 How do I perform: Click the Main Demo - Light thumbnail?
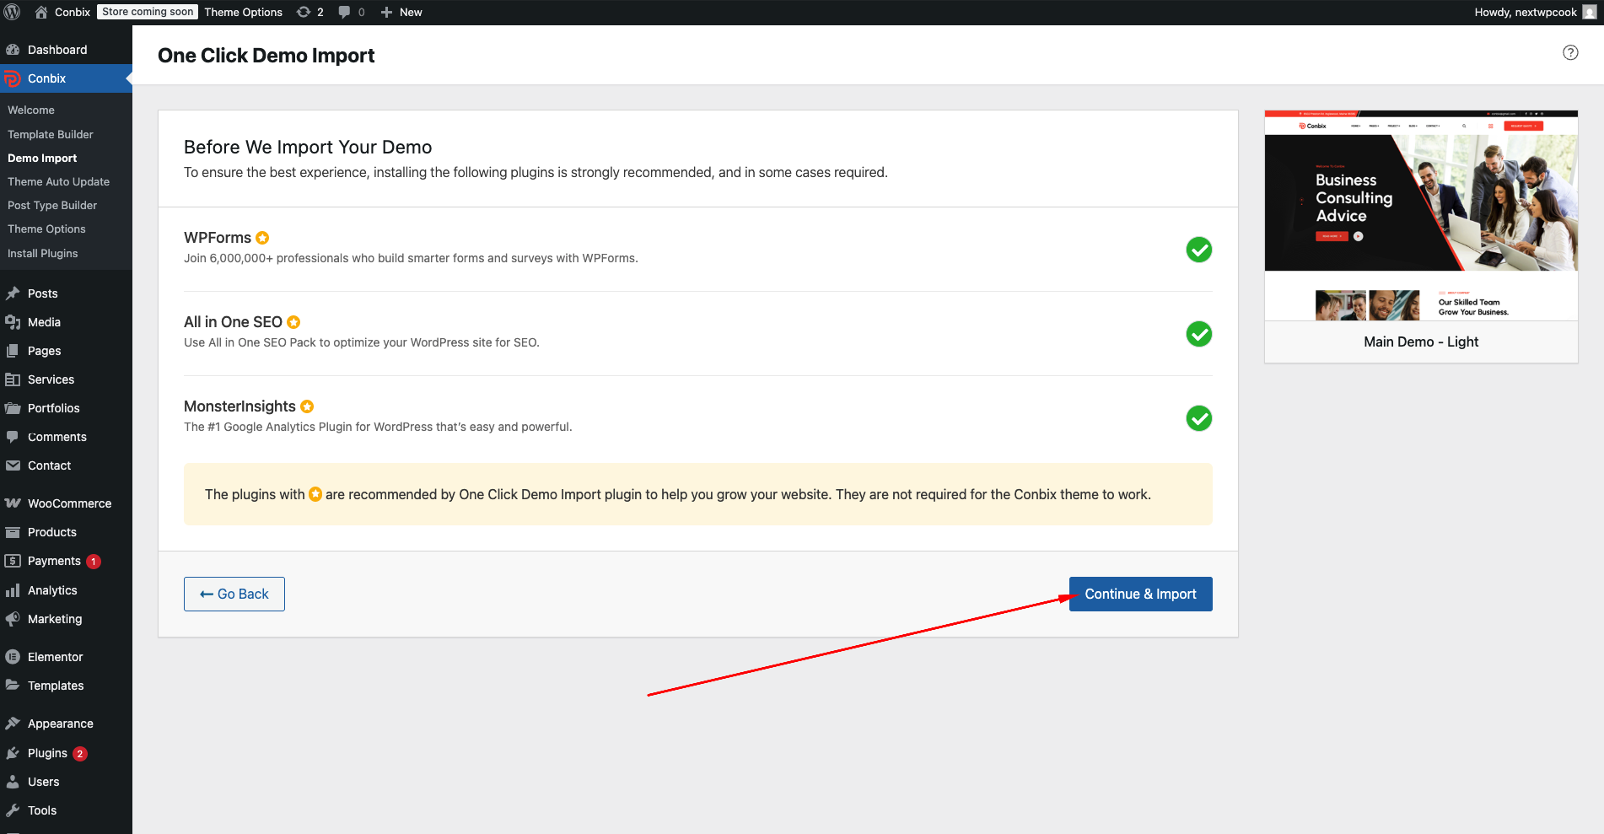(x=1421, y=215)
